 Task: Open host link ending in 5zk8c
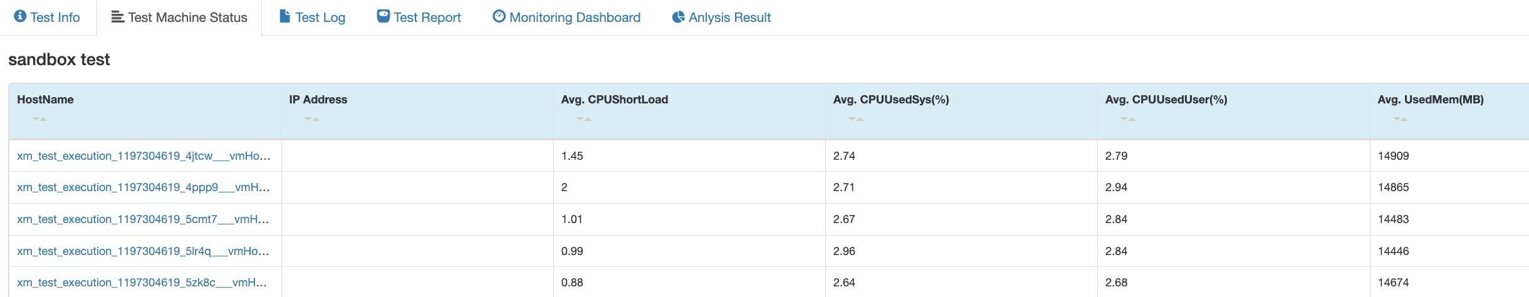(x=142, y=283)
